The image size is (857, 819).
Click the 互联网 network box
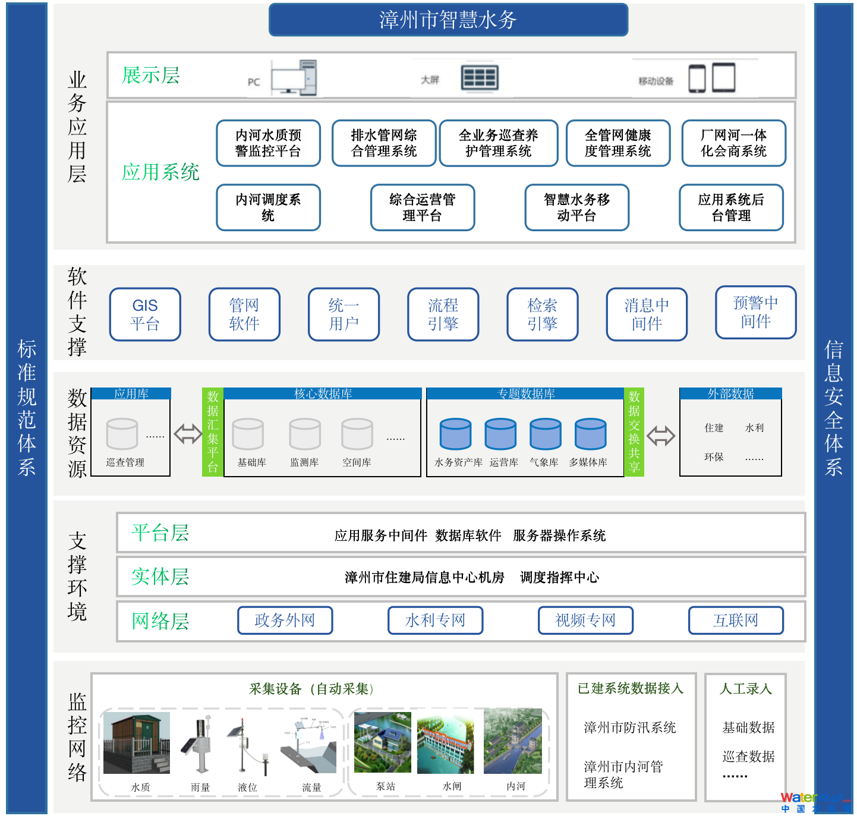[x=736, y=620]
